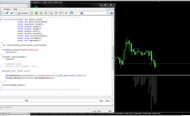The image size is (190, 116).
Task: Close the MetaEditor window
Action: tap(111, 5)
